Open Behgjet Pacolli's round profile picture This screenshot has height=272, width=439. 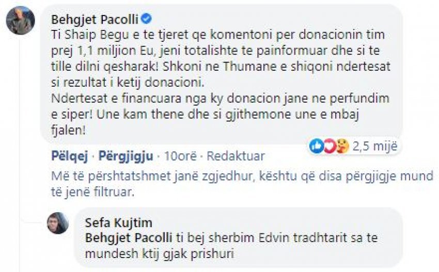click(20, 20)
